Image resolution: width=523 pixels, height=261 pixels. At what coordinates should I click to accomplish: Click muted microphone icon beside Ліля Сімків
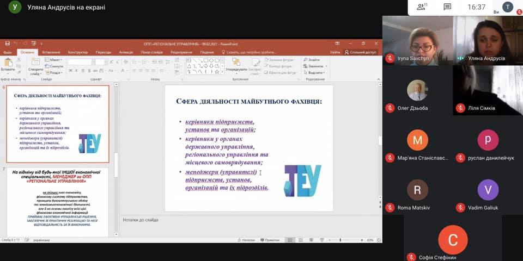[461, 108]
